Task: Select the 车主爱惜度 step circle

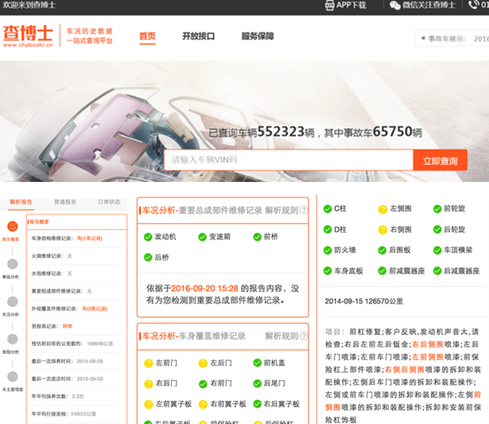Action: pyautogui.click(x=12, y=377)
